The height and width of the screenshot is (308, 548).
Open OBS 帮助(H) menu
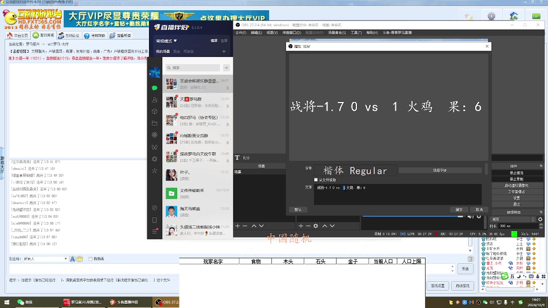coord(372,33)
